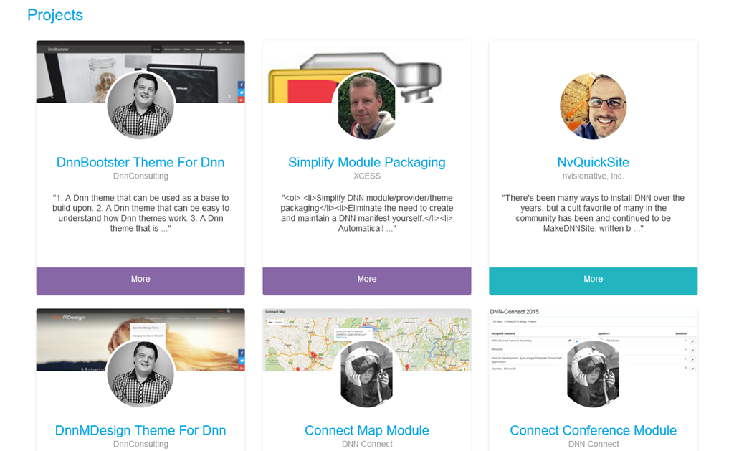Click the Twitter icon on DnnBootster banner

(241, 92)
